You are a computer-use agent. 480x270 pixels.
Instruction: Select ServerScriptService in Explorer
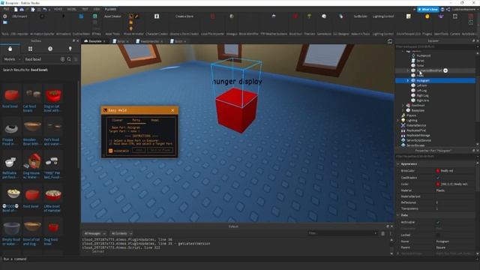(418, 140)
